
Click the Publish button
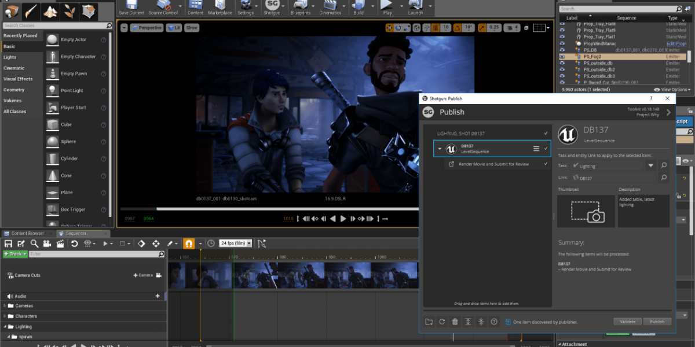click(x=657, y=322)
